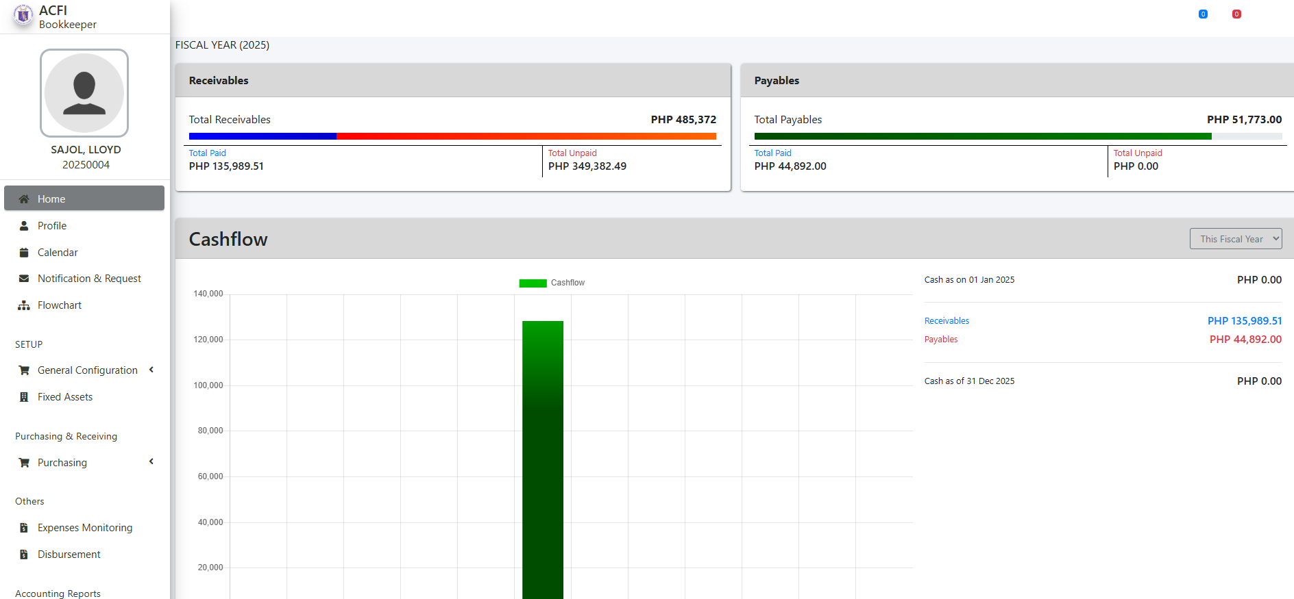The image size is (1294, 599).
Task: Click the Total Receivables progress bar
Action: [452, 136]
